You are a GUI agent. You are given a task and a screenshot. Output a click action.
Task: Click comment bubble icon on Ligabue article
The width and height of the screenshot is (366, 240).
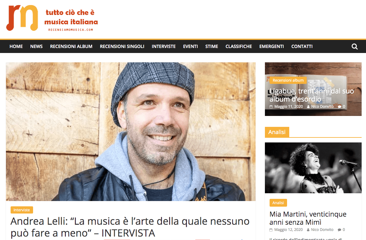339,107
